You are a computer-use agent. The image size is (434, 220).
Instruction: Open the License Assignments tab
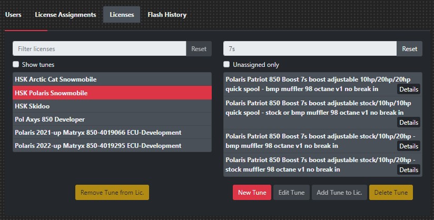tap(65, 15)
